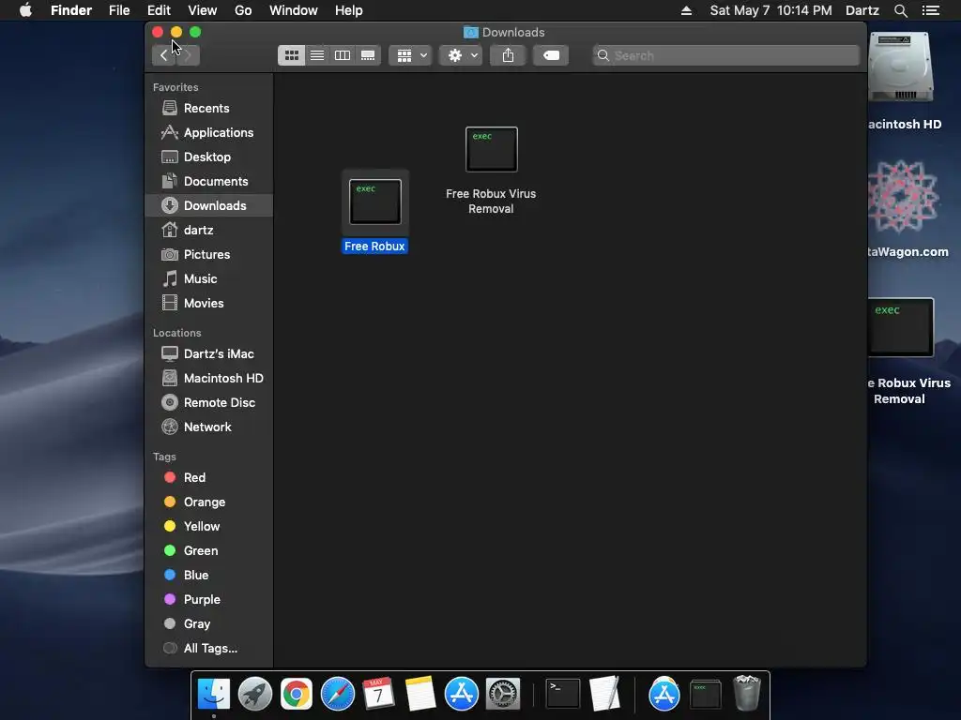Viewport: 961px width, 720px height.
Task: Select Downloads in the sidebar
Action: [x=209, y=205]
